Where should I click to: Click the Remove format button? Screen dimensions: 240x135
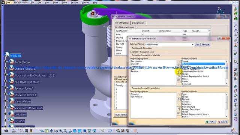tap(205, 44)
